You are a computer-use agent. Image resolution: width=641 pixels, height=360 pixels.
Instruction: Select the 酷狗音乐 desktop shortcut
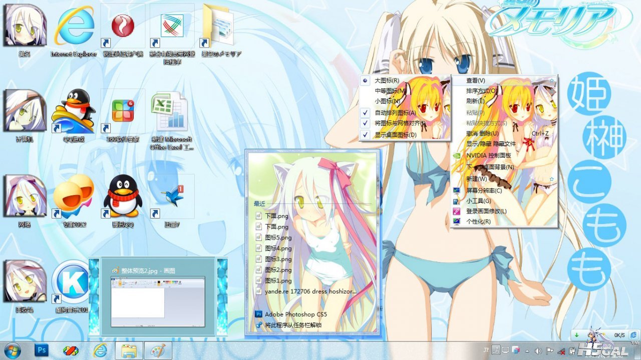pyautogui.click(x=71, y=286)
